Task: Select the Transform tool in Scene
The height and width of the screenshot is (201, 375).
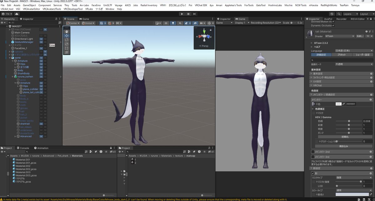Action: pos(67,52)
